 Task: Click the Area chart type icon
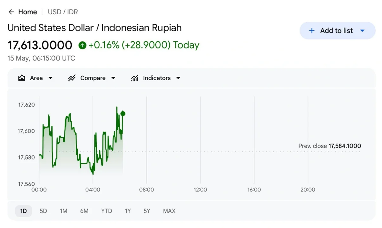tap(22, 78)
